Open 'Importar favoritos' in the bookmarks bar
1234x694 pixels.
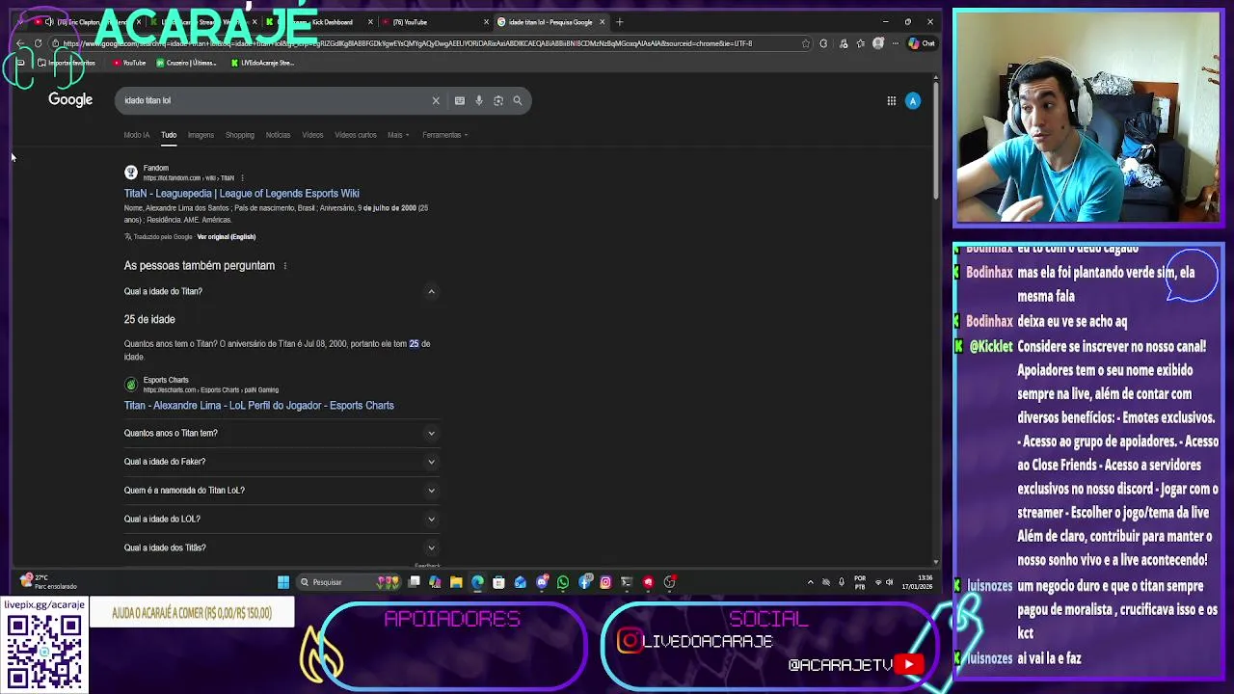coord(67,63)
